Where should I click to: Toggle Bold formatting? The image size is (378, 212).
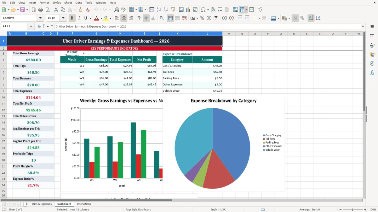(72, 18)
